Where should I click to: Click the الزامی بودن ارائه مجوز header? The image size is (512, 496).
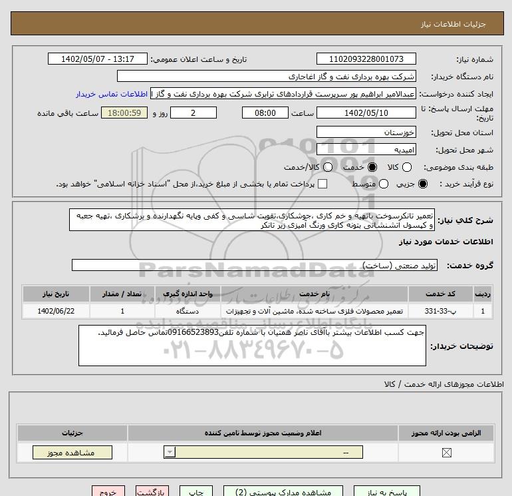[x=446, y=433]
